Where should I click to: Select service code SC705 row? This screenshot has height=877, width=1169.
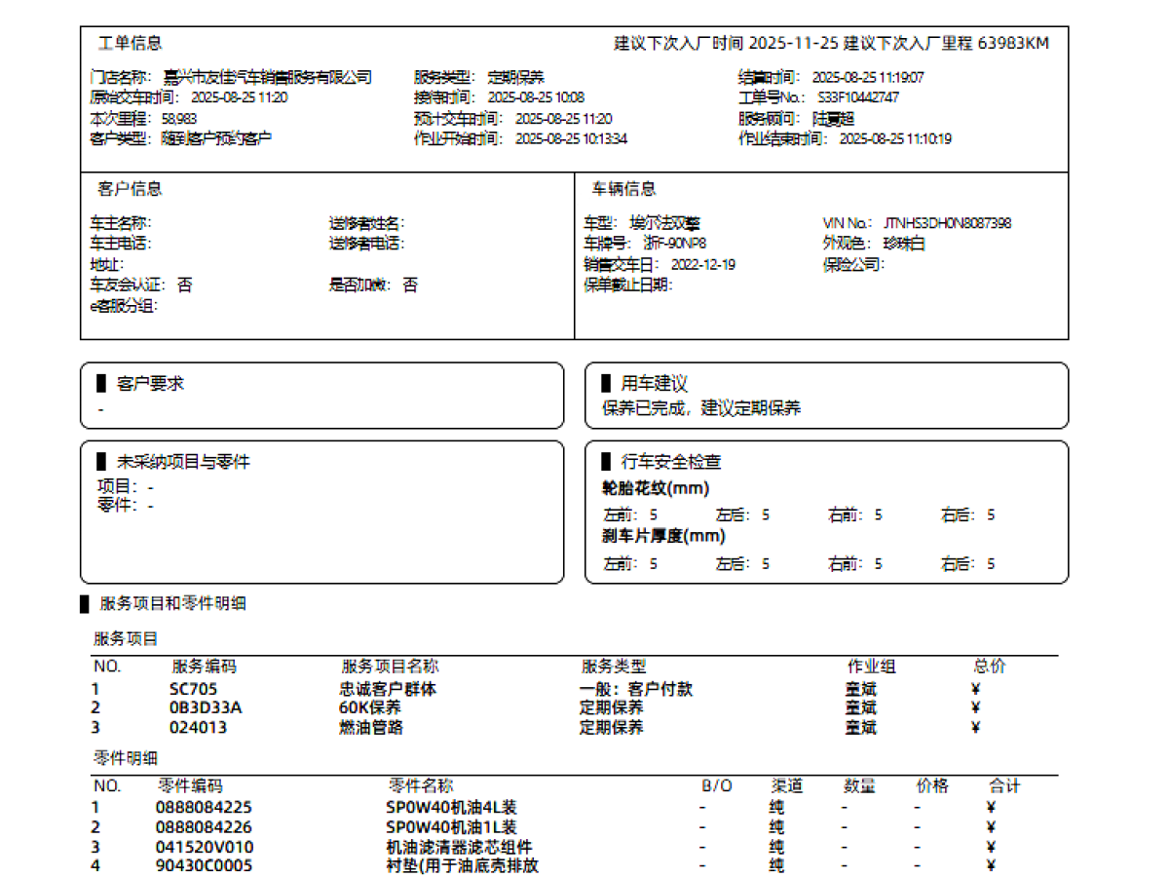[x=193, y=689]
